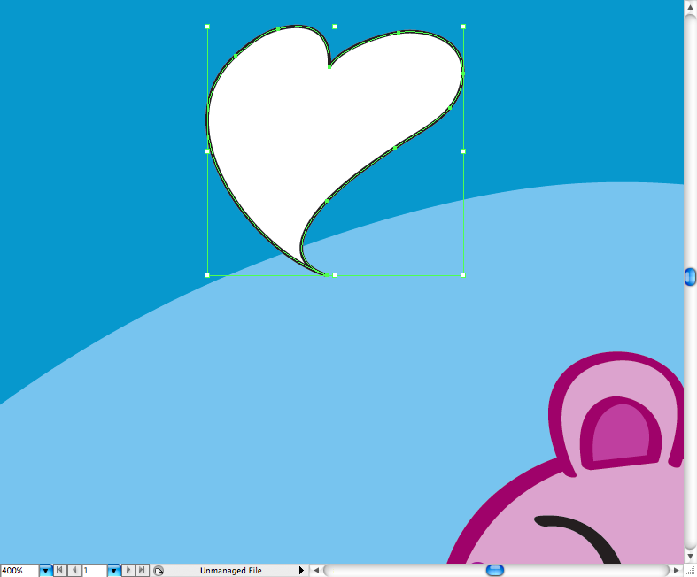Screen dimensions: 697x577
Task: Open the zoom level dropdown
Action: click(x=44, y=571)
